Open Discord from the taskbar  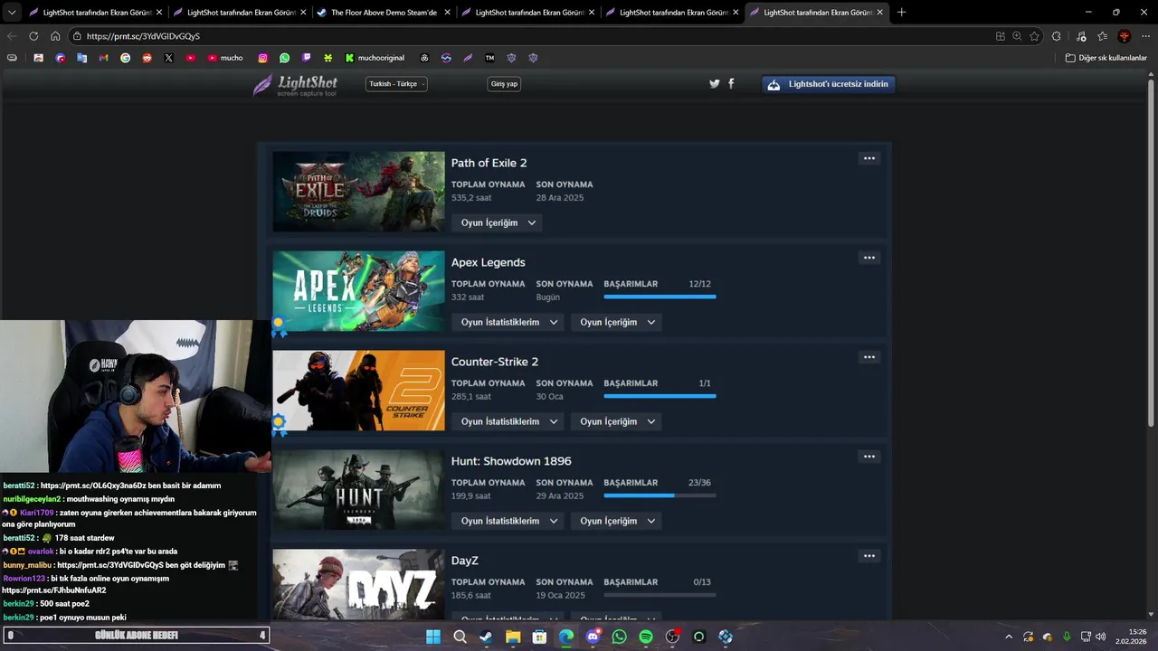pyautogui.click(x=593, y=637)
